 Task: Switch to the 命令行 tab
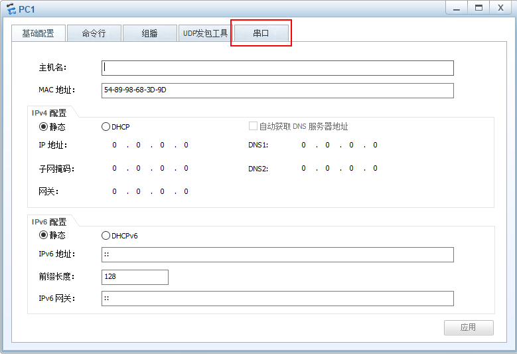[94, 33]
